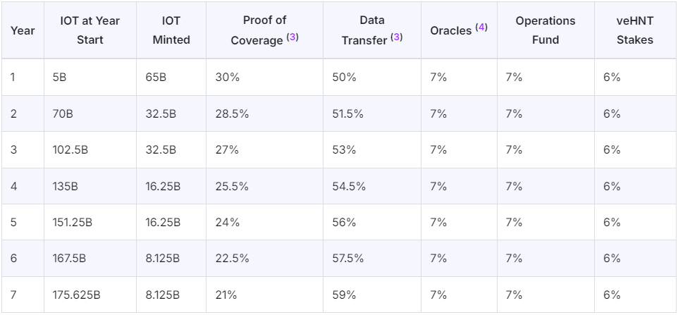Viewport: 678px width, 315px height.
Task: Click the 'IOT Minted' column header
Action: (x=171, y=30)
